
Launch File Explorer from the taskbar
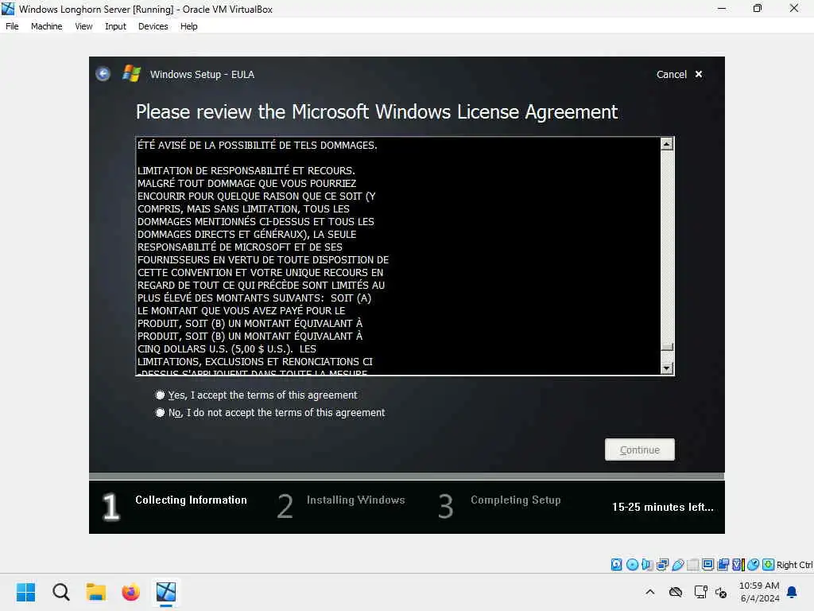click(x=95, y=592)
